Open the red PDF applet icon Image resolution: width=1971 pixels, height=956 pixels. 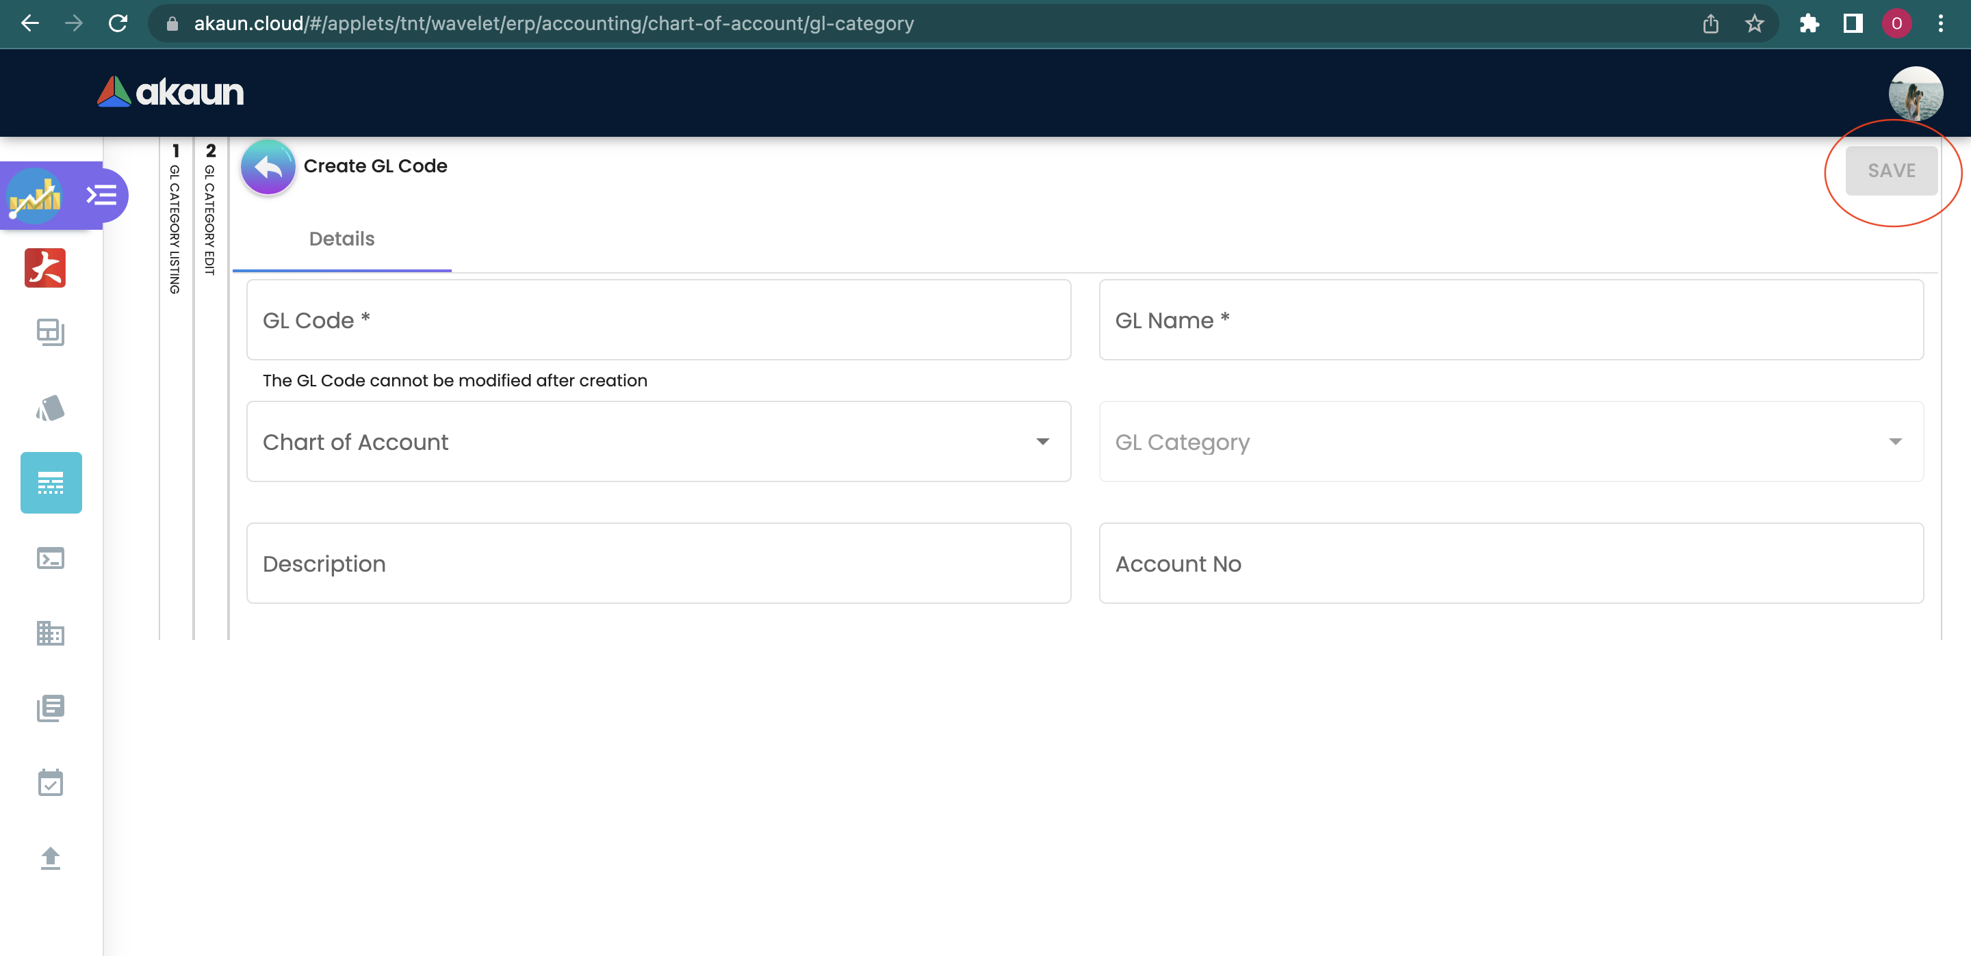45,267
